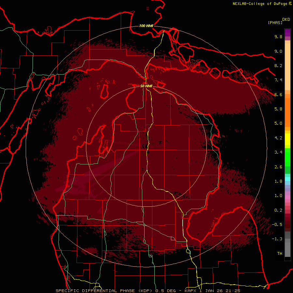293x293 pixels.
Task: Click the 1.8 value on the scale
Action: 278,181
